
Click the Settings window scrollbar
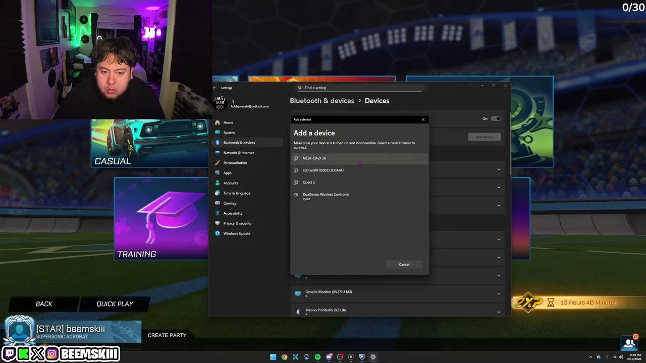tap(510, 144)
